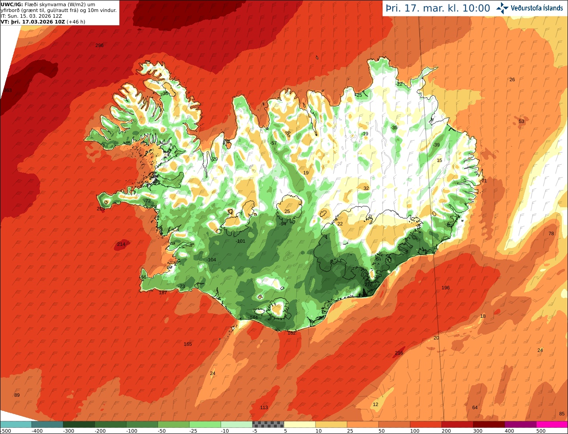Click the 18 flux value on the map
The height and width of the screenshot is (434, 568).
point(483,316)
